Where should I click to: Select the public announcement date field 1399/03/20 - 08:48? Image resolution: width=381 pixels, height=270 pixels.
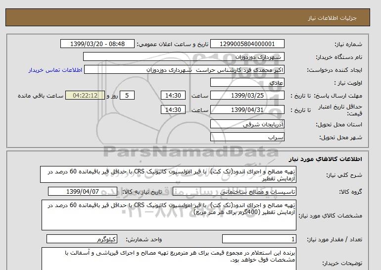pyautogui.click(x=97, y=44)
